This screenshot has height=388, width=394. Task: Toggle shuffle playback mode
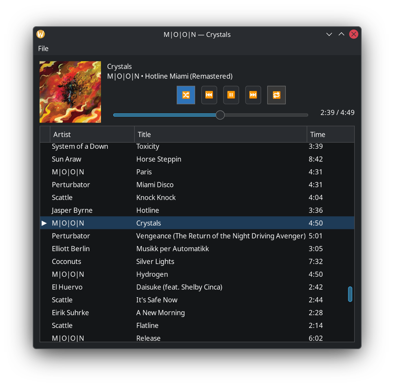pos(186,95)
